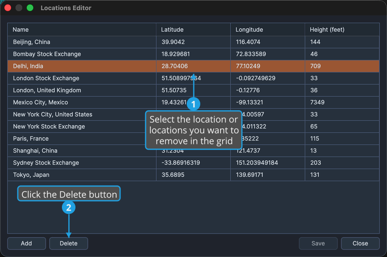This screenshot has height=257, width=387.
Task: Click height value 36 for London, United Kingdom
Action: [x=314, y=90]
